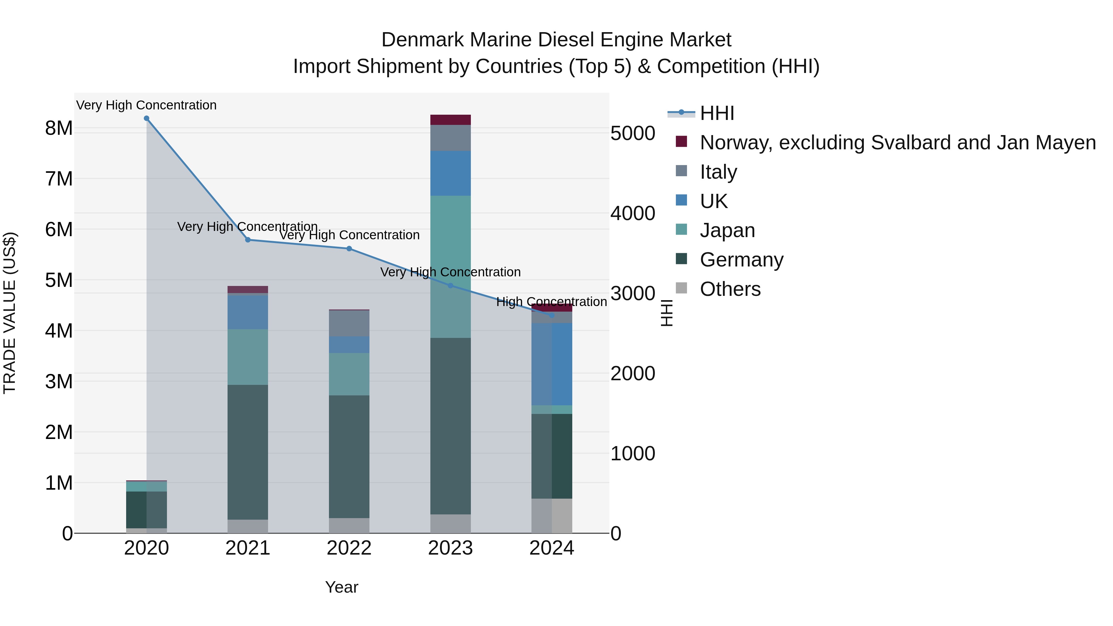Click the HHI line marker for 2022

click(349, 249)
